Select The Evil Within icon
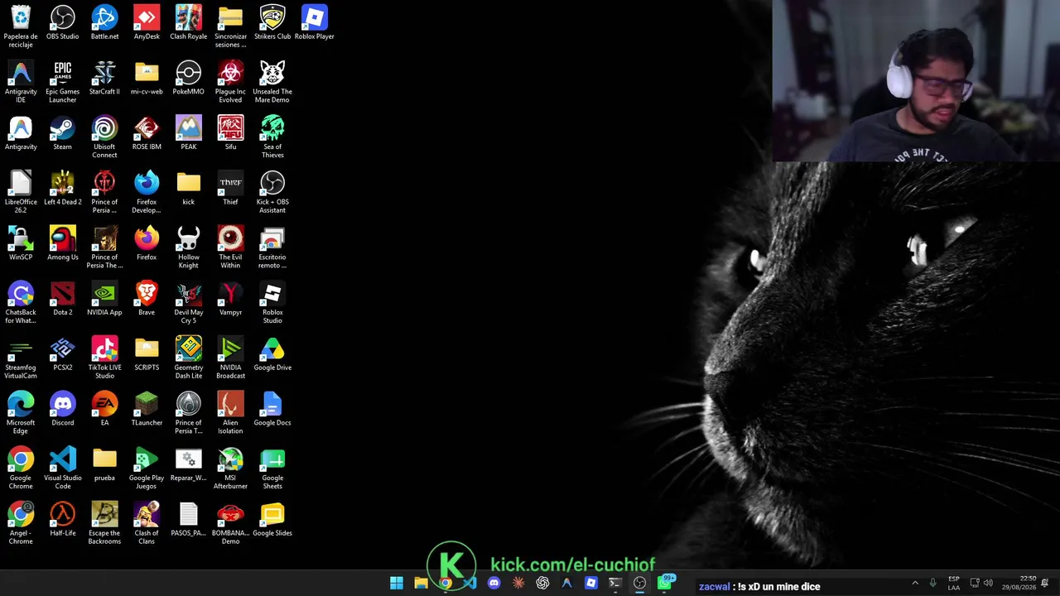1060x596 pixels. pos(230,248)
